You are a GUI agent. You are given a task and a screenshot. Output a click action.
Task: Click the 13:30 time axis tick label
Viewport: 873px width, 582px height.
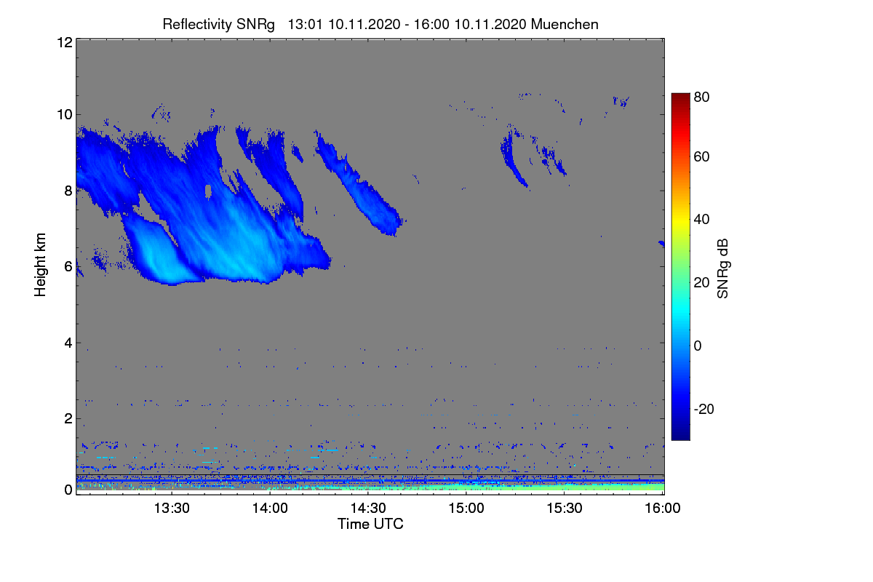[x=172, y=508]
